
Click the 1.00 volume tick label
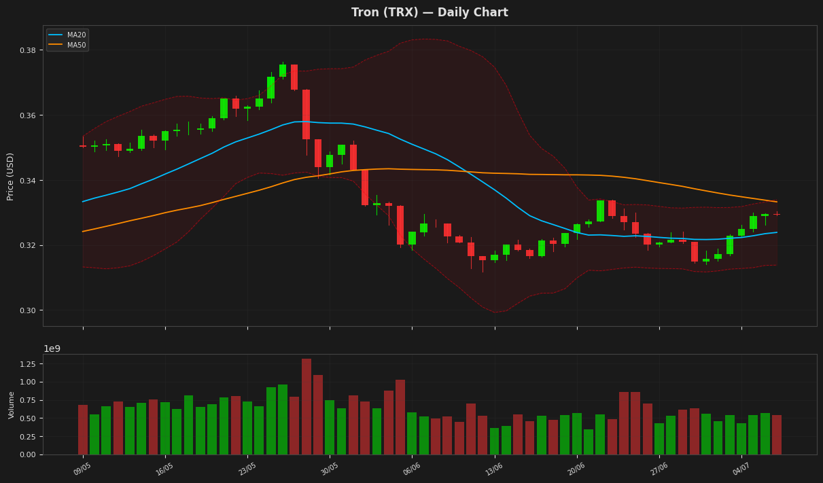[x=29, y=382]
